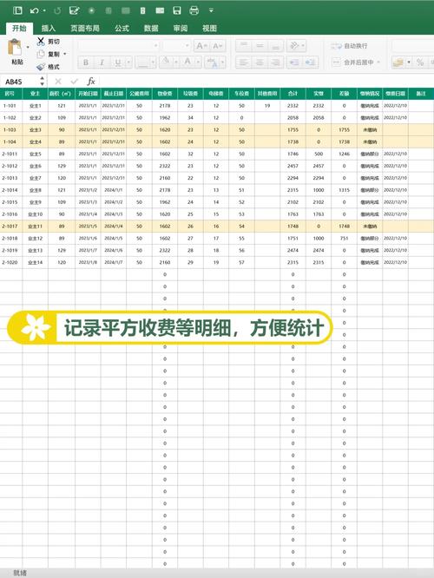434x578 pixels.
Task: Click the Save floppy disk icon
Action: tap(177, 10)
